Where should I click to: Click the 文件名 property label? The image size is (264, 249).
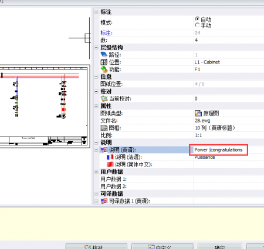109,121
